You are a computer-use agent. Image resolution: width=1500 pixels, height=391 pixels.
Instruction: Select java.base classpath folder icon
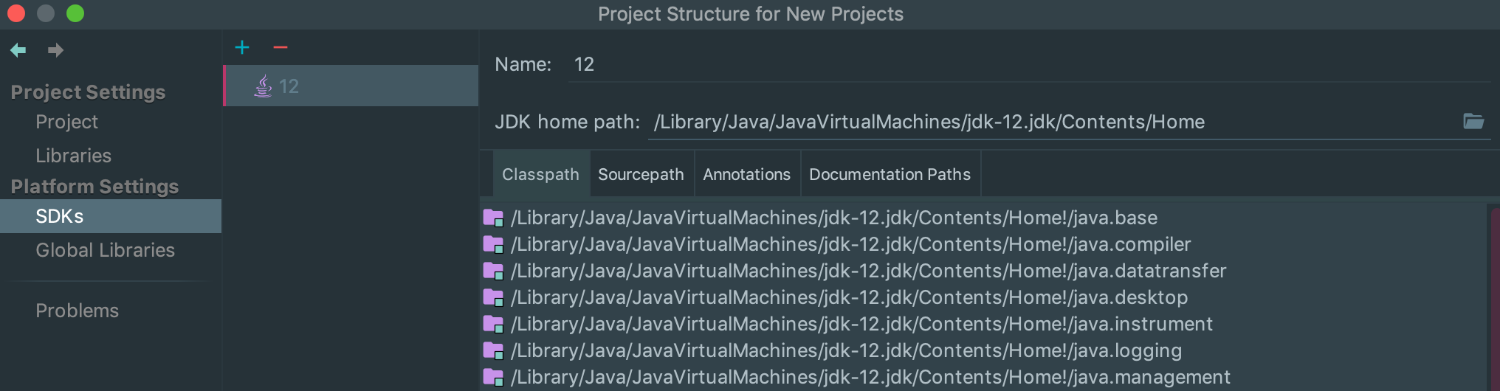click(493, 218)
